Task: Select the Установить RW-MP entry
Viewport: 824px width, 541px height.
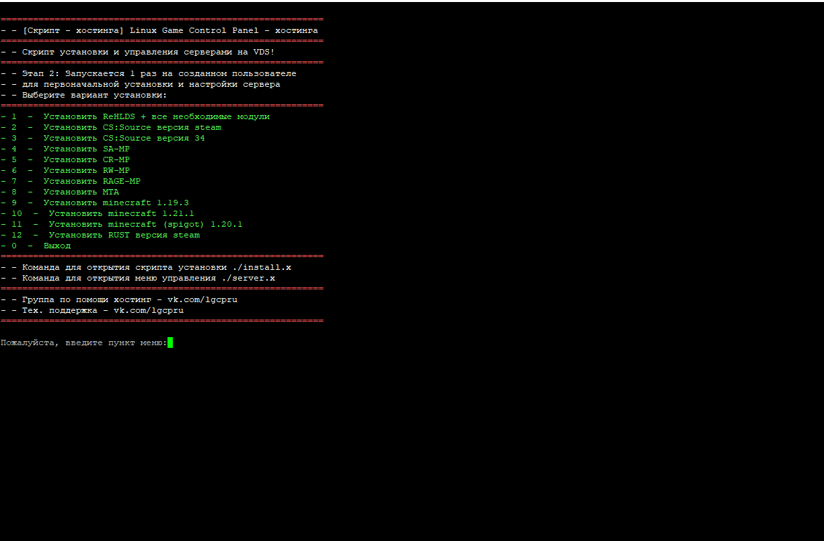Action: [86, 170]
